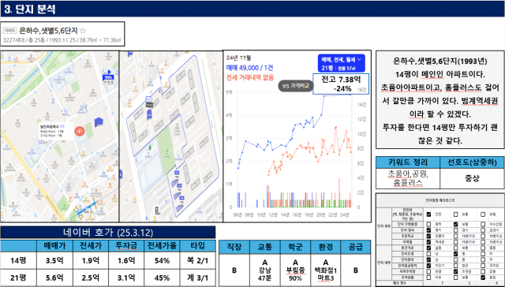Viewport: 505px width, 287px height.
Task: Toggle the checked first checkbox in the 동간거리 row
Action: click(428, 248)
